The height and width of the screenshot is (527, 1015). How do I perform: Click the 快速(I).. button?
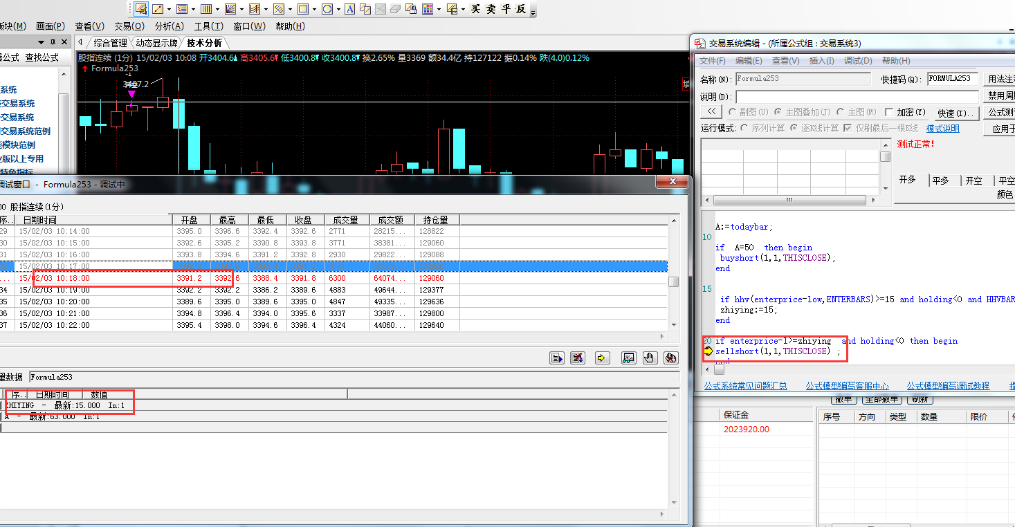956,113
